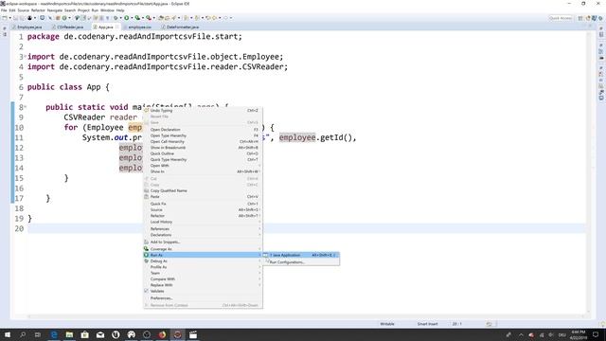Choose Open Type Hierarchy from context menu
Screen dimensions: 606x341
203,135
